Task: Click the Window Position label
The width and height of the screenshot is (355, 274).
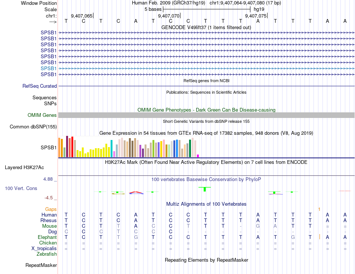Action: (39, 3)
